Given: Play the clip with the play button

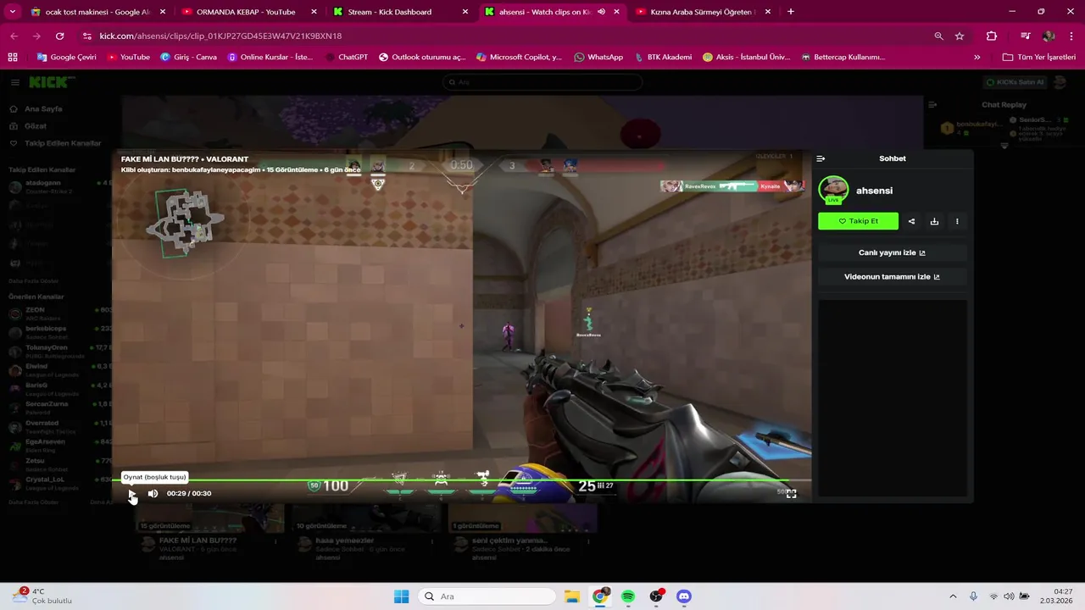Looking at the screenshot, I should [x=131, y=493].
